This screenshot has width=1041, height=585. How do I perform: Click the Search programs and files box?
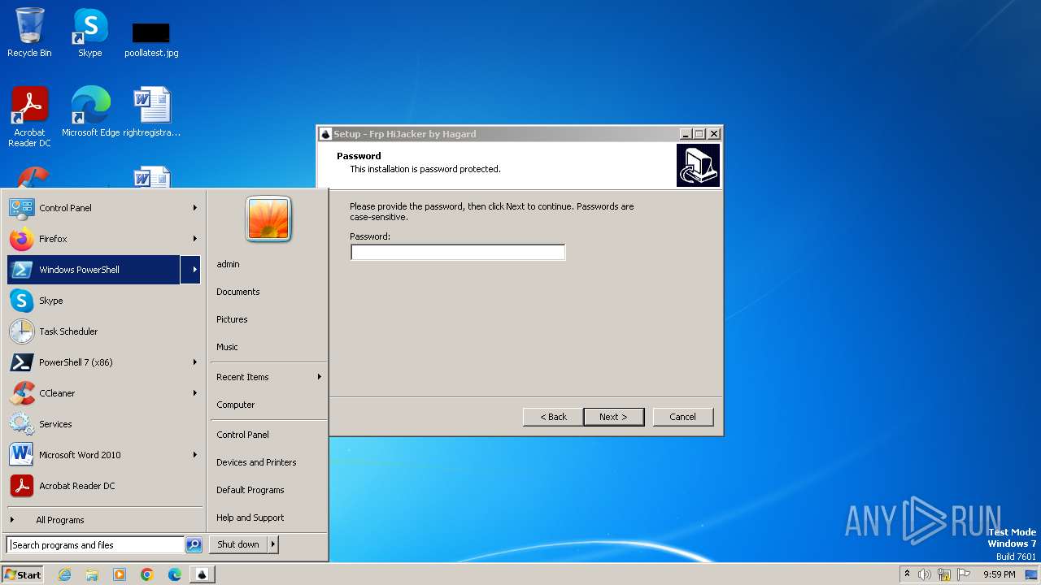(95, 545)
